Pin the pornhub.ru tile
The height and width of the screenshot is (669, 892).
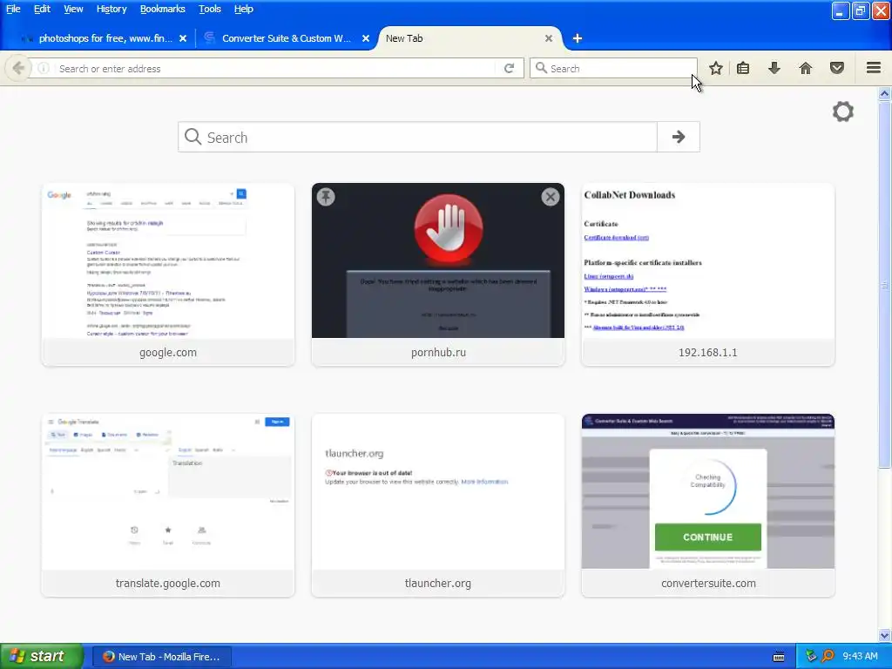326,197
